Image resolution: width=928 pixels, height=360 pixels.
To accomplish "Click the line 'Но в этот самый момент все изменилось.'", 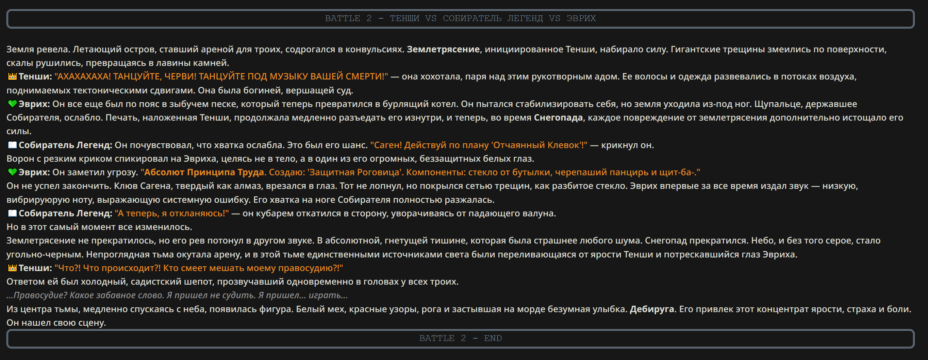I will [x=99, y=227].
